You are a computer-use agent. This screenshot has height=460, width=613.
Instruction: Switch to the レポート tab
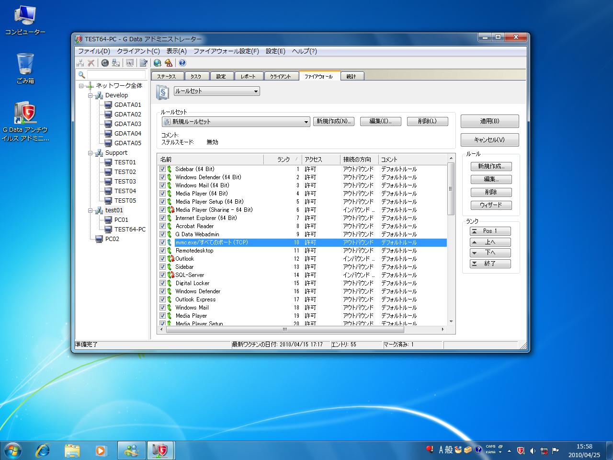click(x=248, y=76)
